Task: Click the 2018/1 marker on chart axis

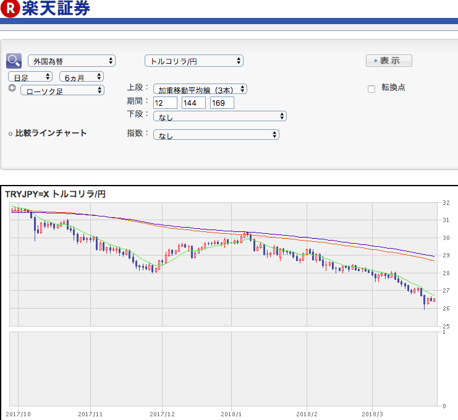Action: pos(231,414)
